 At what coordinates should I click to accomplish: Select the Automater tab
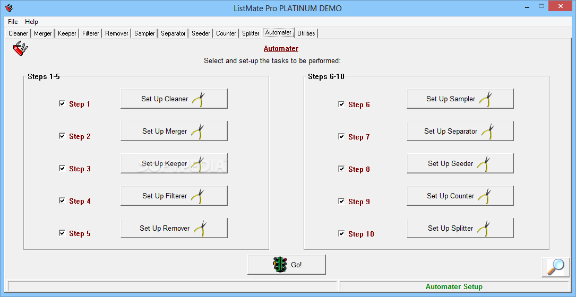tap(279, 32)
